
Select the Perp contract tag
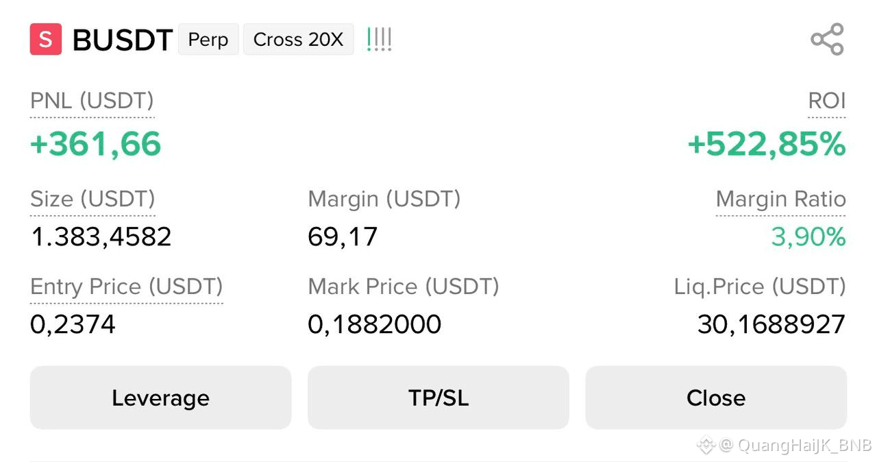point(208,39)
